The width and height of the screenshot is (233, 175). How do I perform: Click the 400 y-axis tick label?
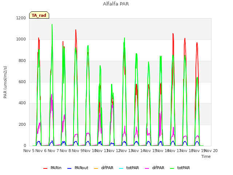coord(22,103)
